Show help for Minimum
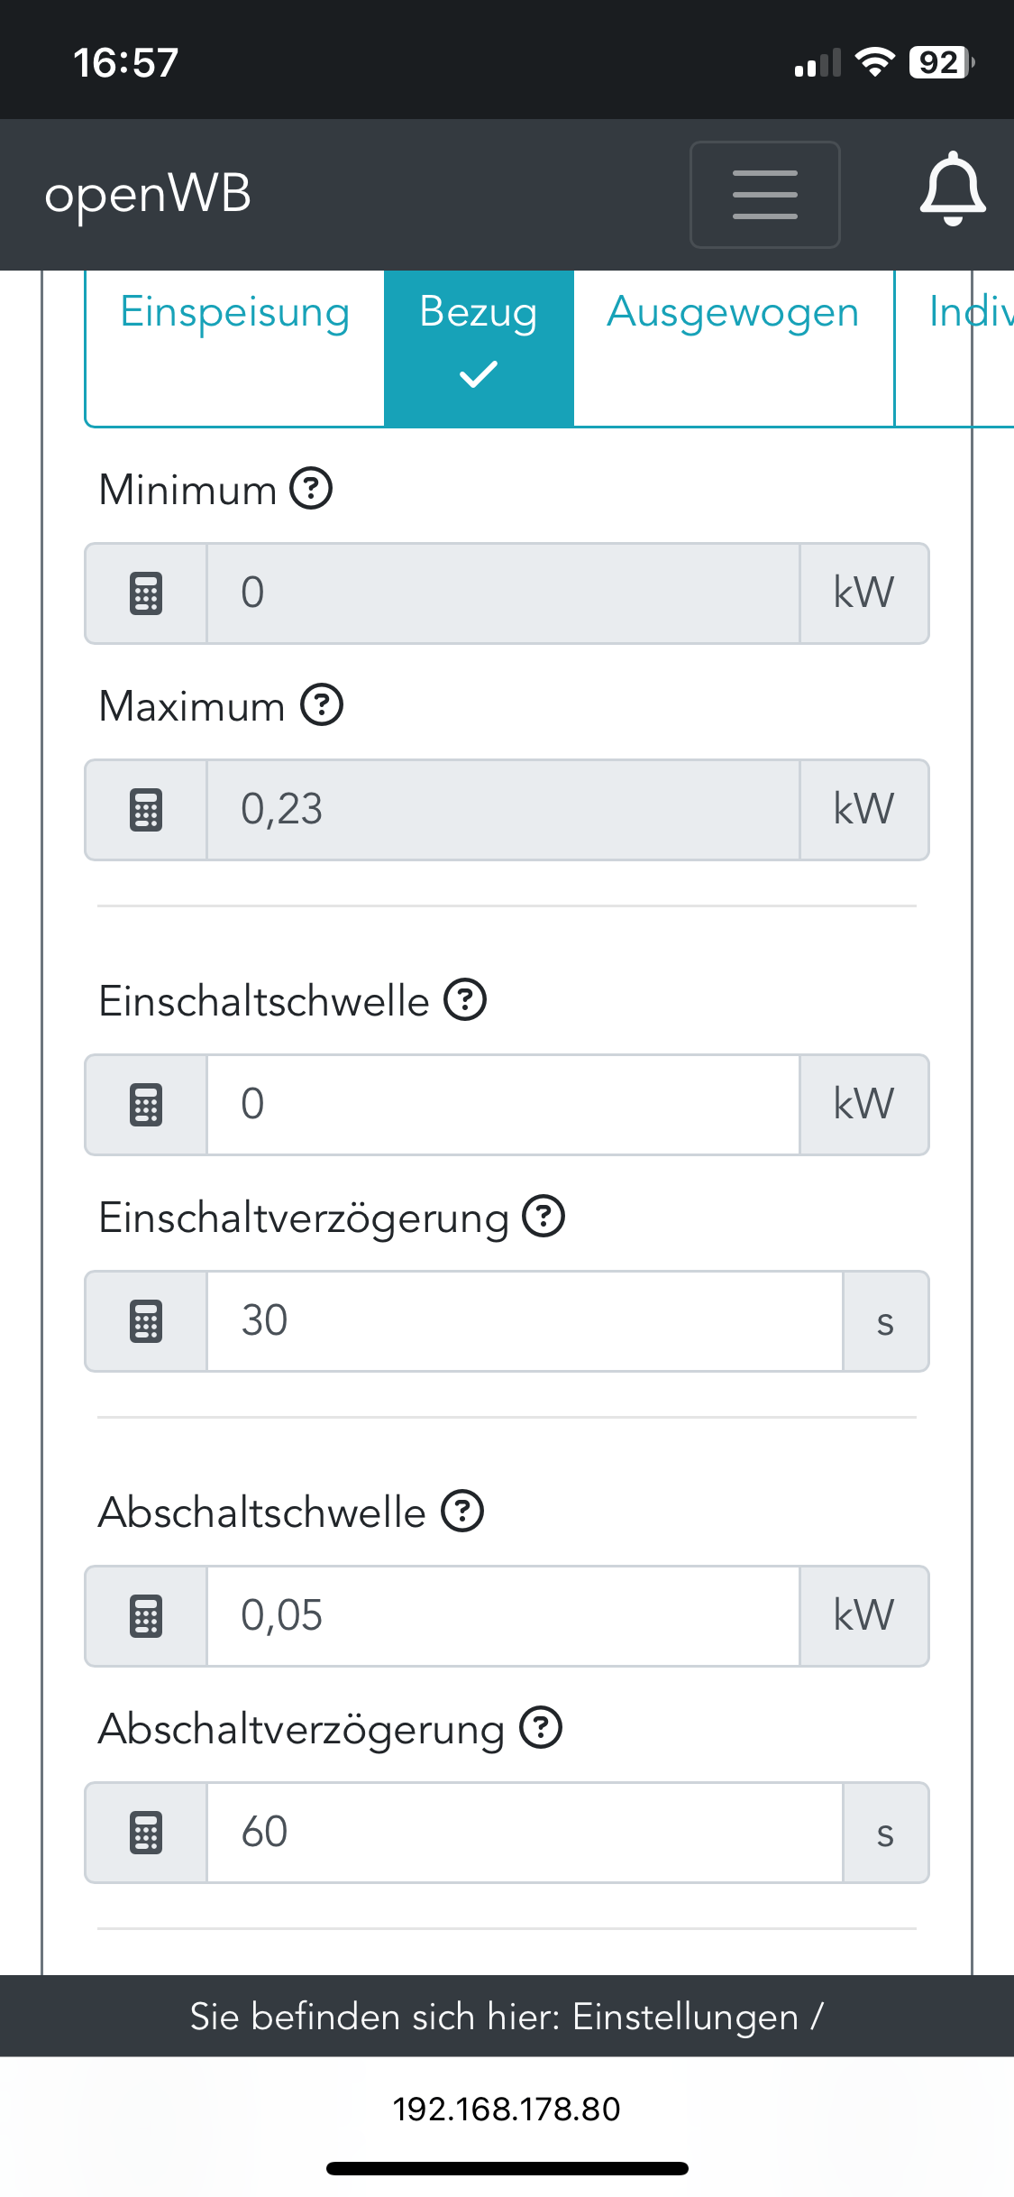 pos(311,489)
